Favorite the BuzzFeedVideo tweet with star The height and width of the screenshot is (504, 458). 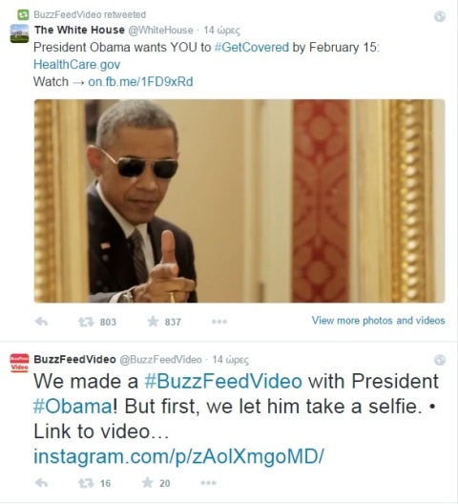pos(148,482)
